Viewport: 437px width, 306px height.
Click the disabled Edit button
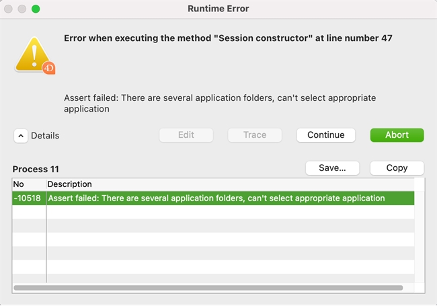coord(186,135)
